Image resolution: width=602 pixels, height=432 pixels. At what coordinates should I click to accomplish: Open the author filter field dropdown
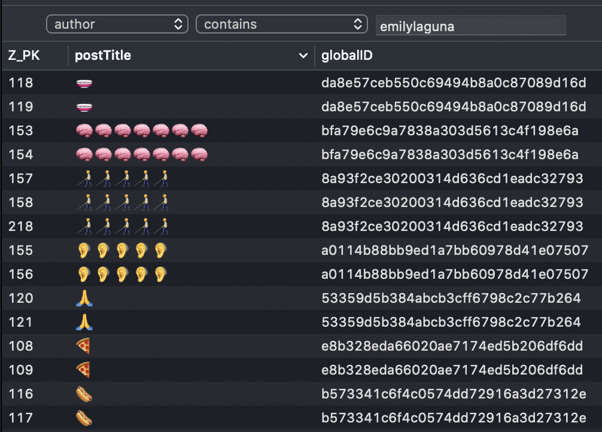click(x=117, y=24)
